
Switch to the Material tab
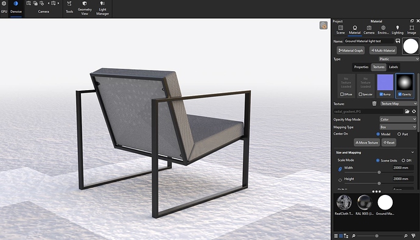click(x=355, y=30)
